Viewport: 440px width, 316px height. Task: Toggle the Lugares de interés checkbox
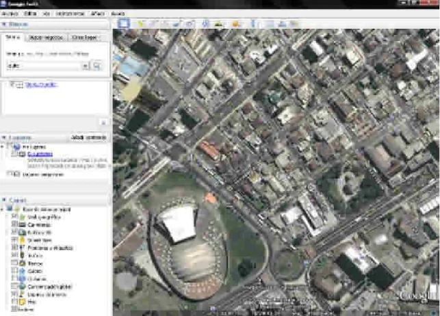[x=14, y=294]
